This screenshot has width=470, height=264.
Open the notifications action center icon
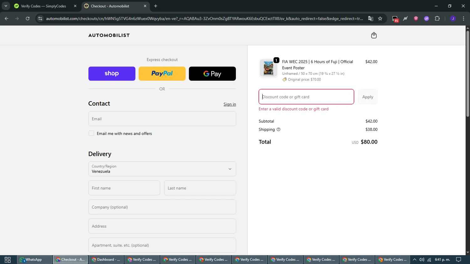point(458,260)
